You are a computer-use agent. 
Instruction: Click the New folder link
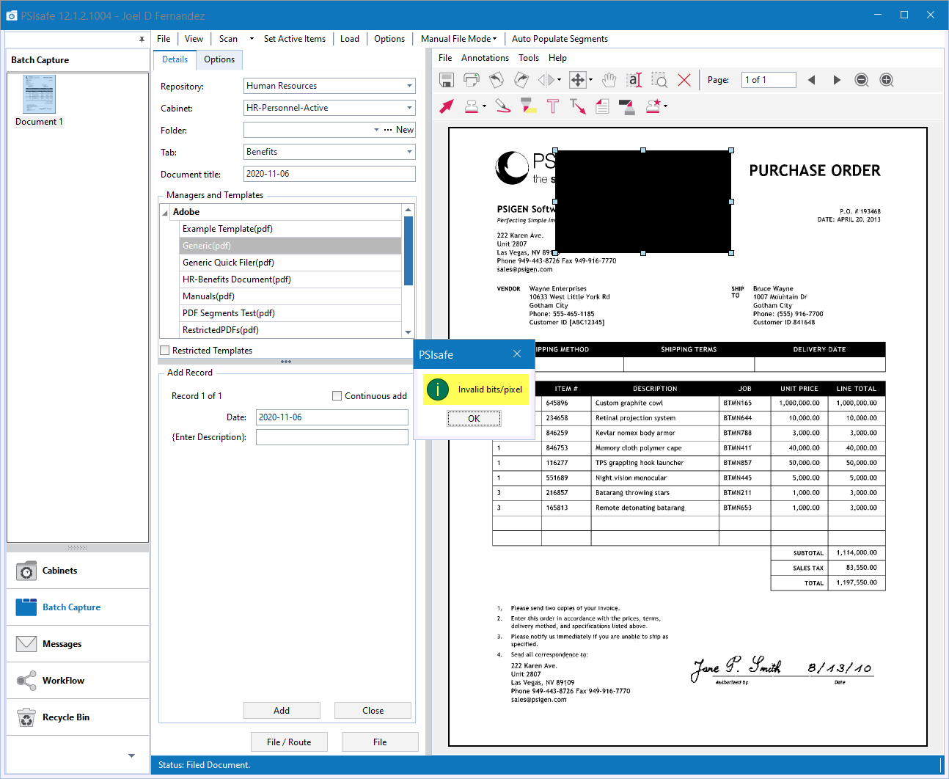pos(405,130)
